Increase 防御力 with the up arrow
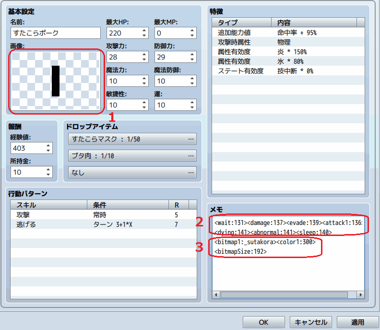Image resolution: width=380 pixels, height=330 pixels. 192,54
